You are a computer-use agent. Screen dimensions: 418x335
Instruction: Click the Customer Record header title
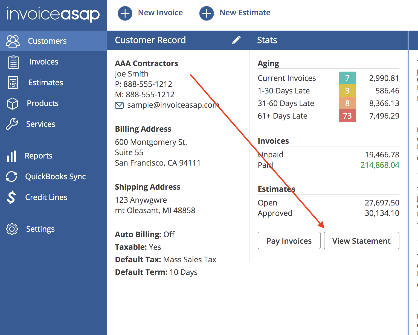pyautogui.click(x=150, y=40)
